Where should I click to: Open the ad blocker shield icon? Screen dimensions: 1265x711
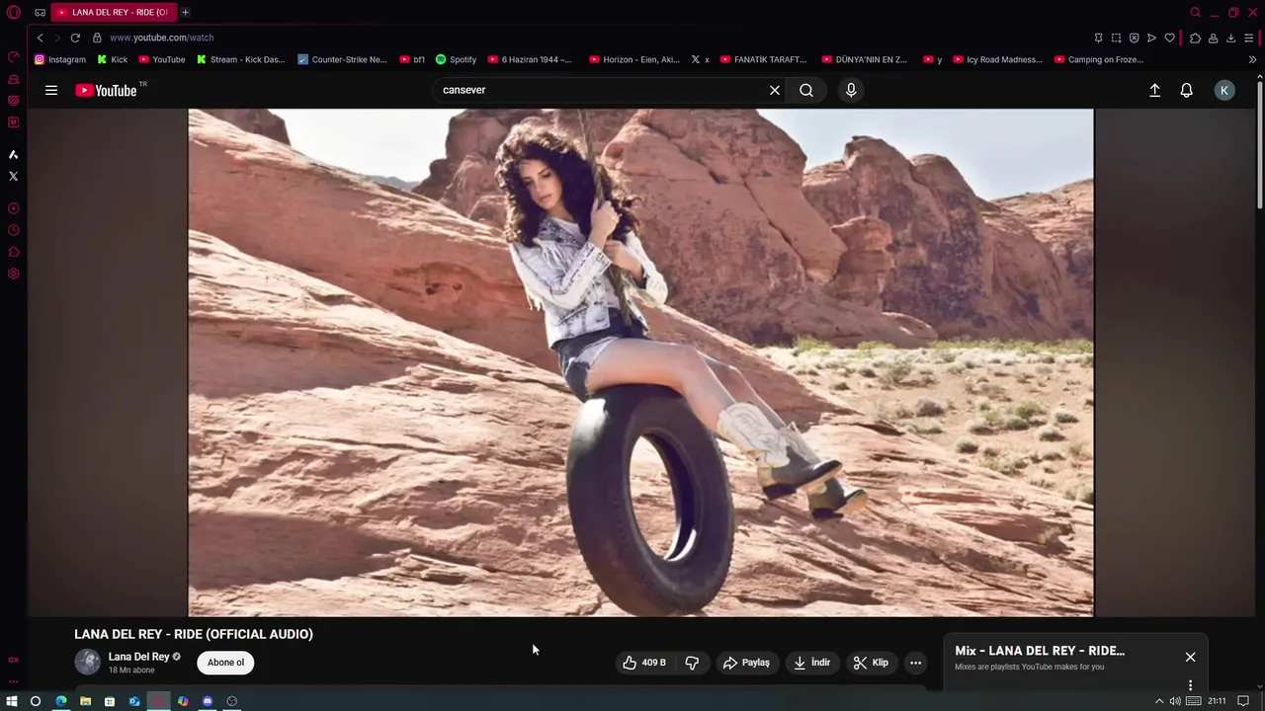click(x=1134, y=38)
